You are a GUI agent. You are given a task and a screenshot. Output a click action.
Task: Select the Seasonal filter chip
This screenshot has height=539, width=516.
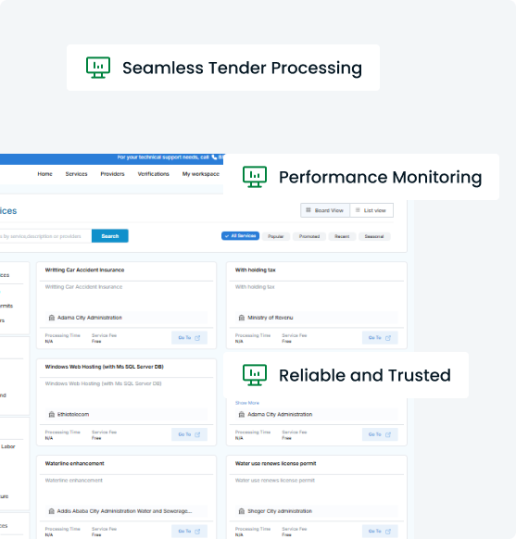tap(374, 236)
